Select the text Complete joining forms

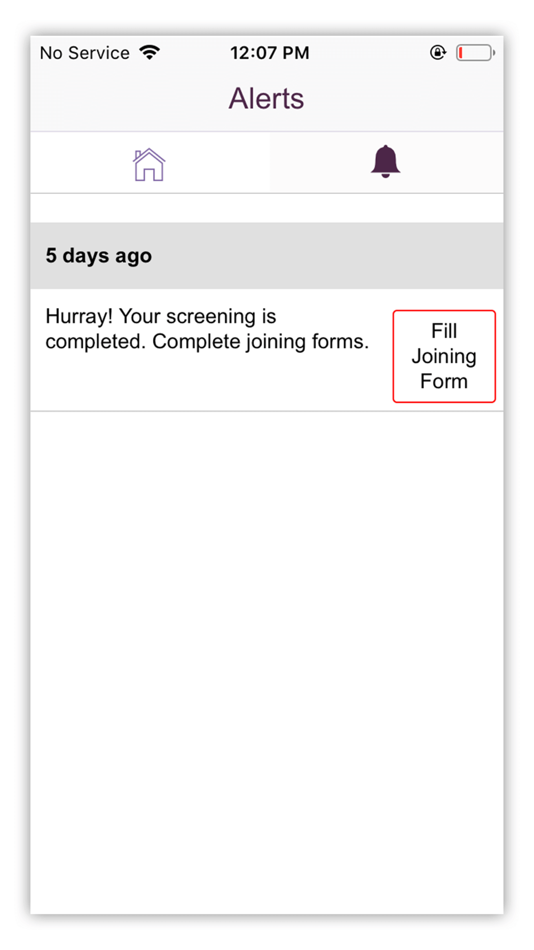pyautogui.click(x=261, y=341)
